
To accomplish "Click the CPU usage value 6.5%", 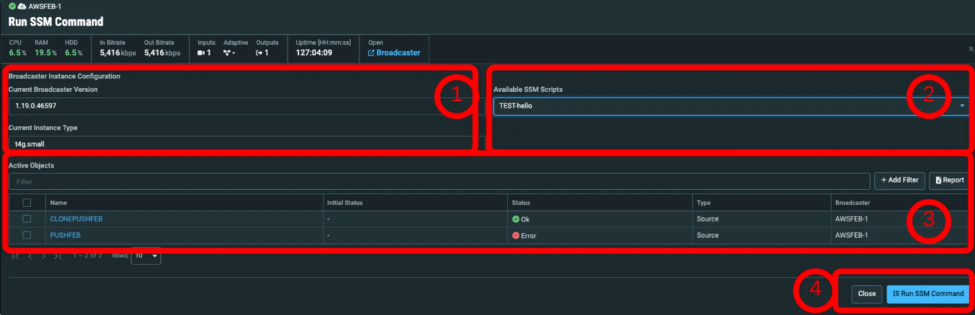I will pyautogui.click(x=17, y=53).
